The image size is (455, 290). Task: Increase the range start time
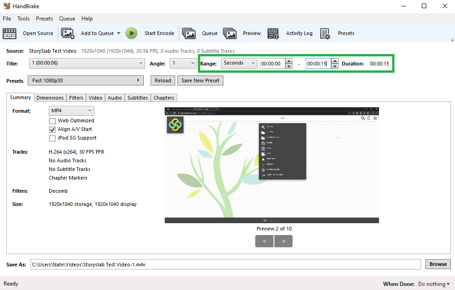click(x=289, y=61)
